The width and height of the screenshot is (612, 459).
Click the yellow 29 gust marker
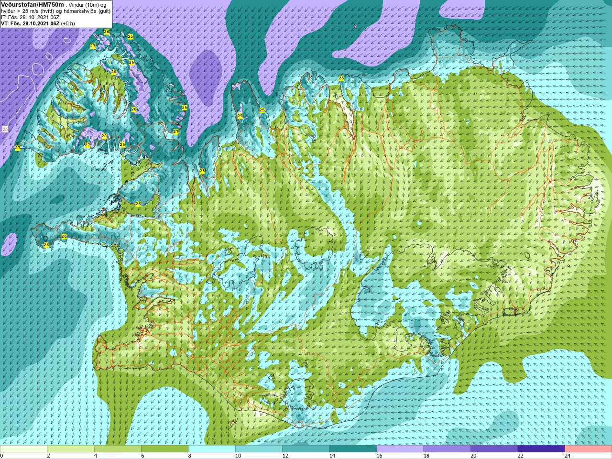[240, 116]
